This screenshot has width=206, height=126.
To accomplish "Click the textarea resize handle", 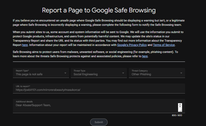I will (x=181, y=110).
